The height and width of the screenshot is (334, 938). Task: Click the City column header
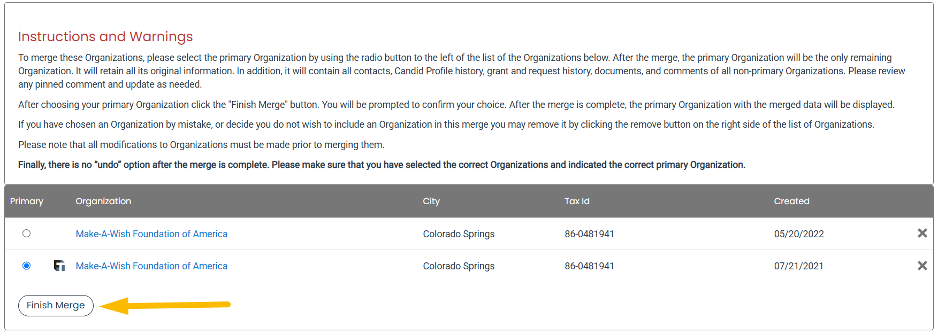point(431,201)
